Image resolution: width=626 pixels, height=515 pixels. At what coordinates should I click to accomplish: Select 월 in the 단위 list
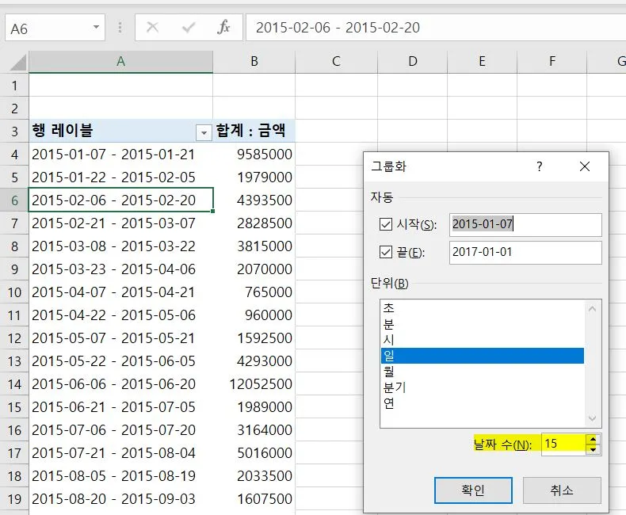coord(483,372)
